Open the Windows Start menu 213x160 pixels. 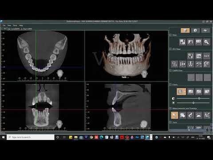pyautogui.click(x=3, y=137)
